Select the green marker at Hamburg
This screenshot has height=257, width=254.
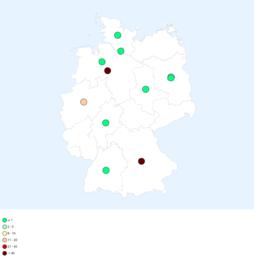tap(121, 51)
